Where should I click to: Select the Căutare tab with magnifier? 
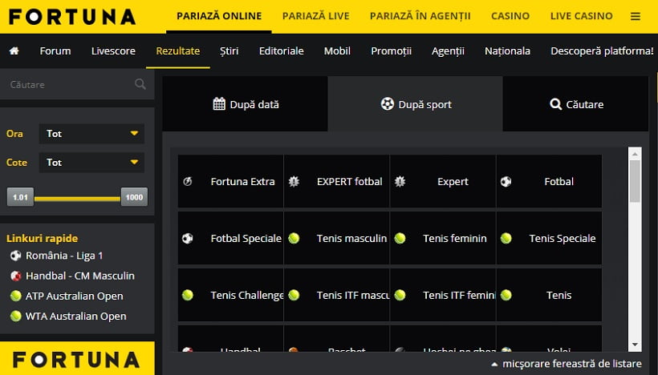(x=576, y=104)
